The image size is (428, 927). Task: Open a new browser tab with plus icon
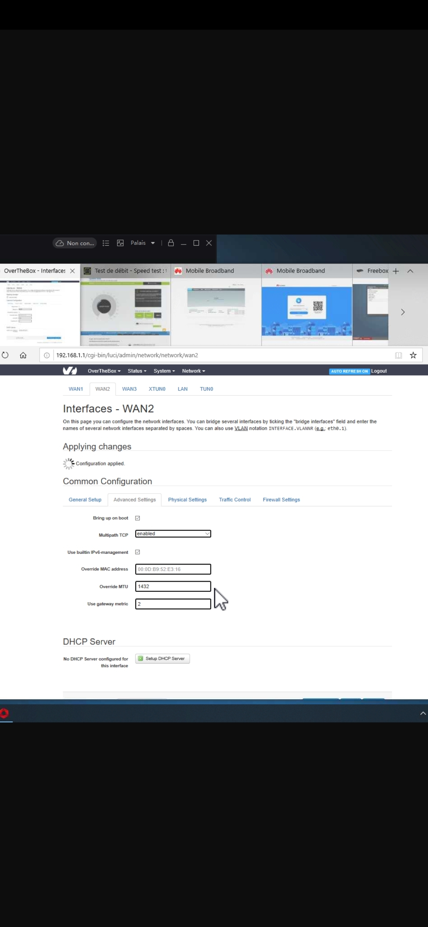(x=396, y=271)
